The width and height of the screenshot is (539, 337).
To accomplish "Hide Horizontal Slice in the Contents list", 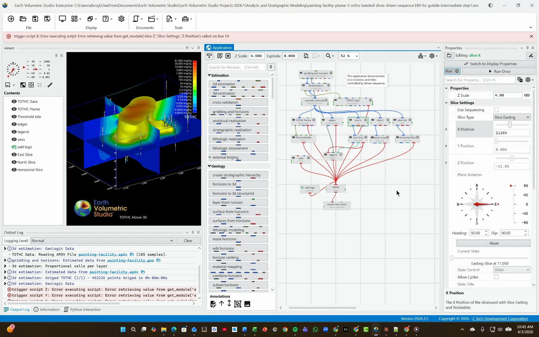I will 14,170.
